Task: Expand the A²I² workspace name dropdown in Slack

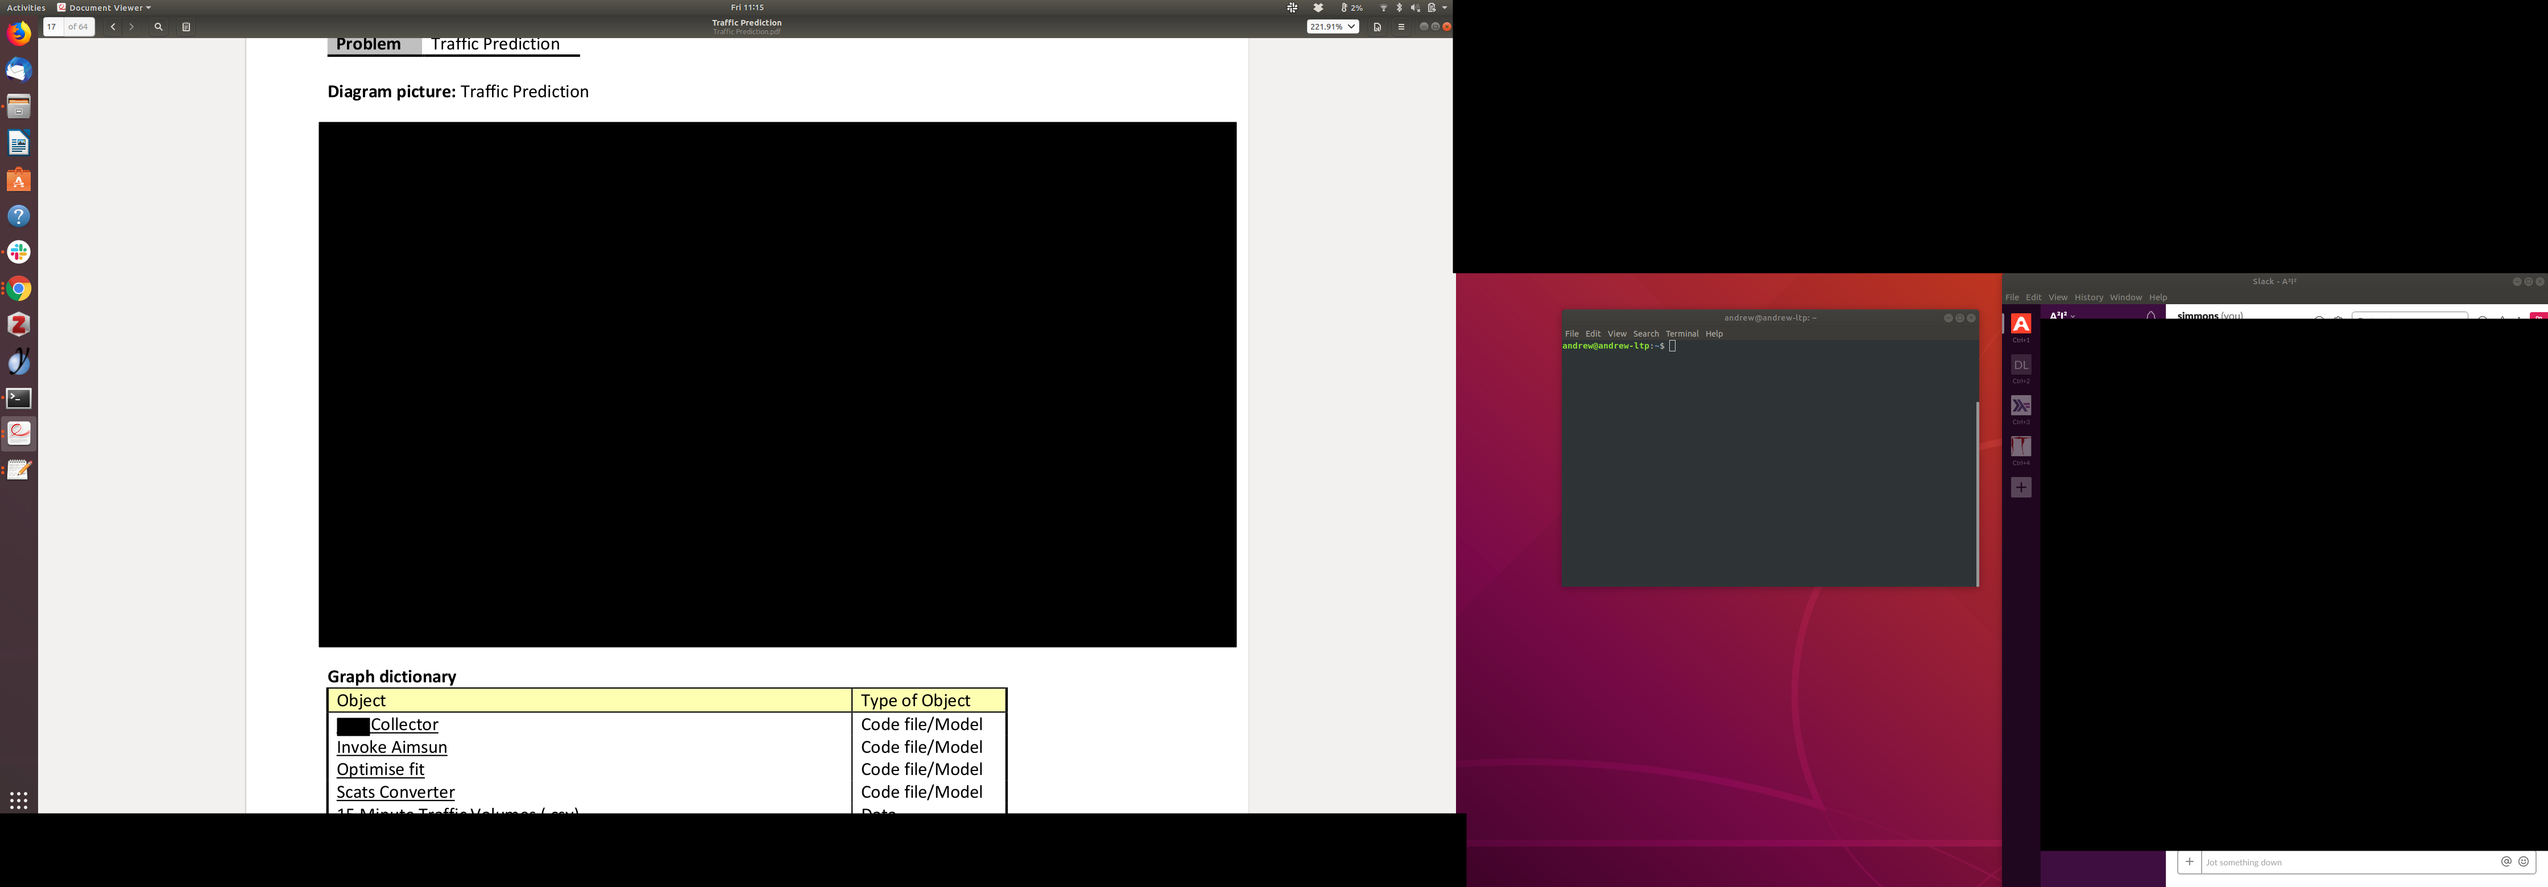Action: click(2062, 316)
